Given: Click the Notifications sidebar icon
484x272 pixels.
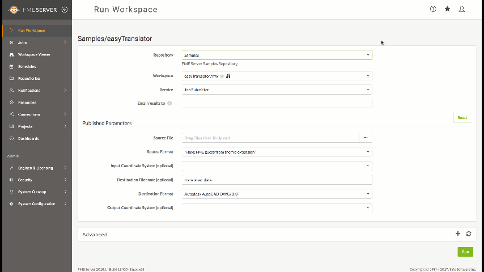Looking at the screenshot, I should coord(11,91).
